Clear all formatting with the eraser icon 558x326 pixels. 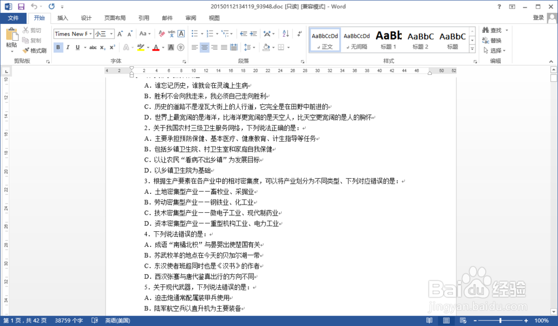tap(162, 34)
